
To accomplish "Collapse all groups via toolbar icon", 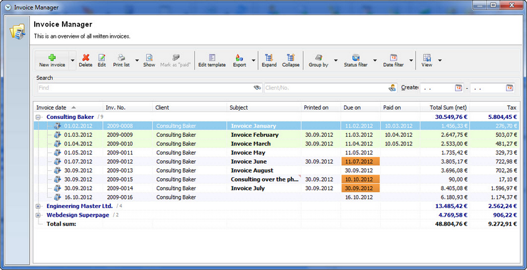I will [290, 58].
